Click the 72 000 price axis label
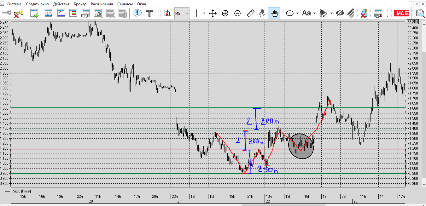Screen dimensions: 426x206 click(x=412, y=68)
